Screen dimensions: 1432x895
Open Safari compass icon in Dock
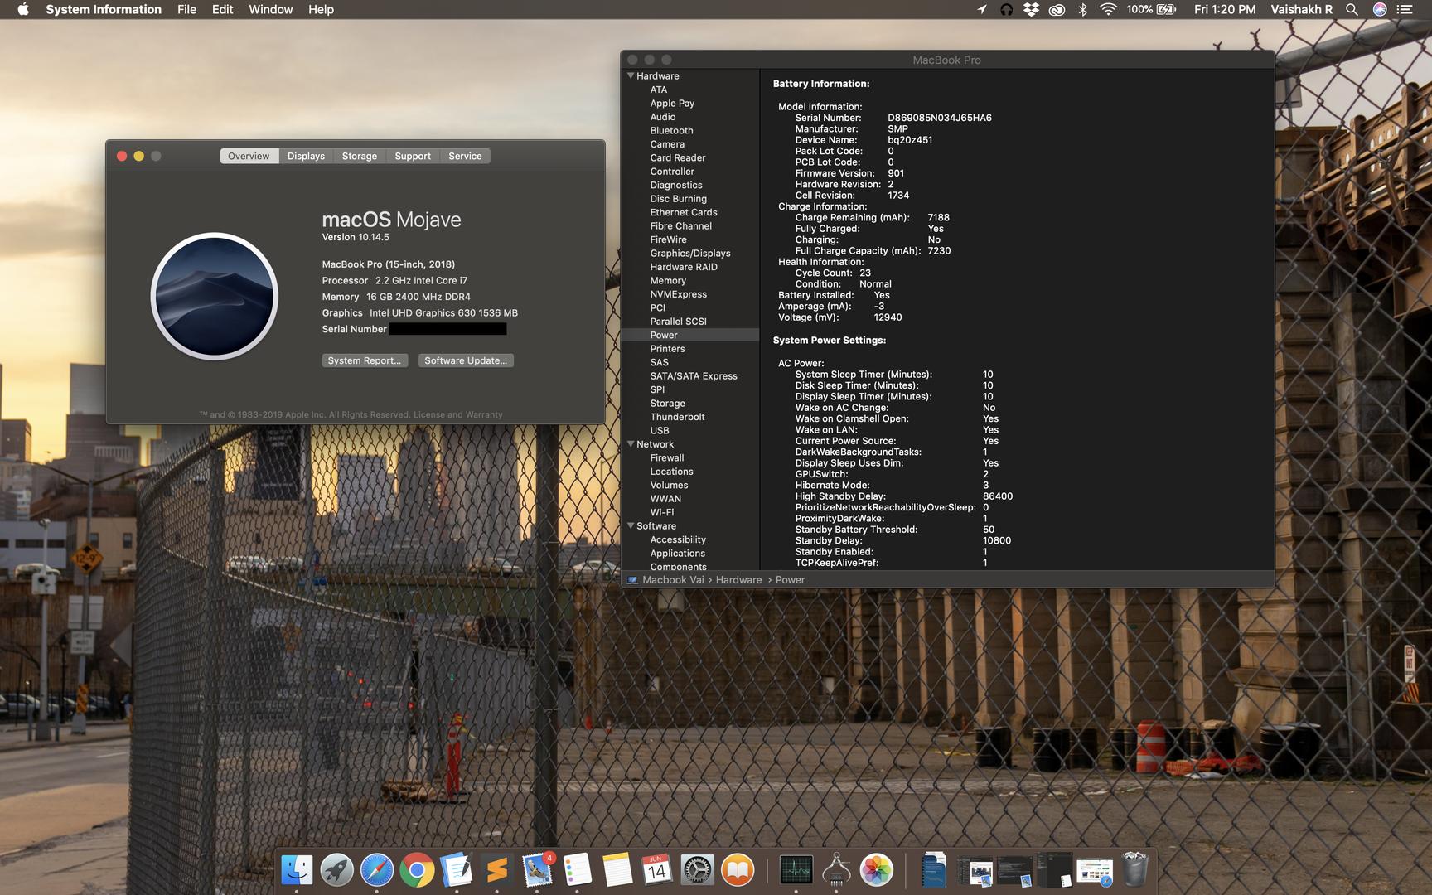click(377, 870)
